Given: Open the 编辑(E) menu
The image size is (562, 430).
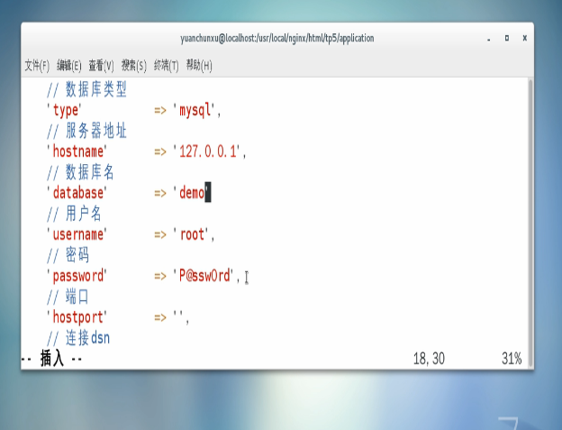Looking at the screenshot, I should [x=69, y=66].
